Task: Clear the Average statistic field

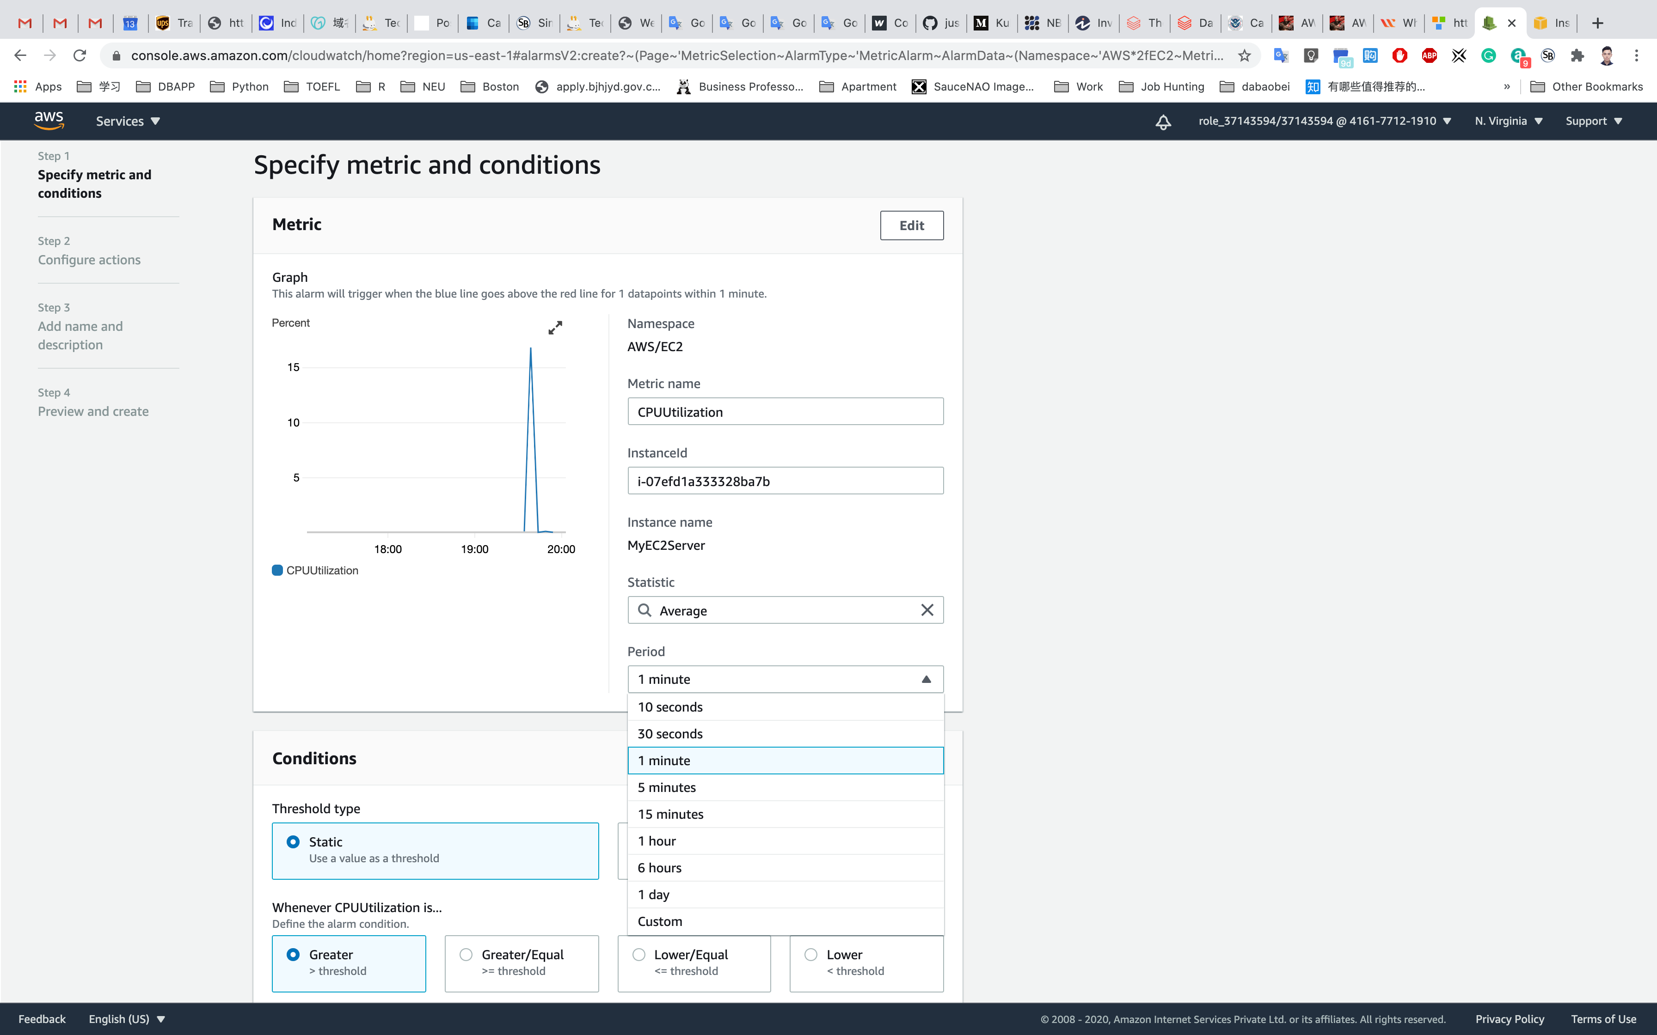Action: coord(927,610)
